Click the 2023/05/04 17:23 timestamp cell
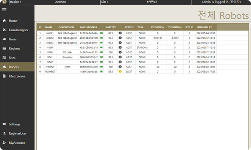Viewport: 251px width, 150px height. pyautogui.click(x=206, y=72)
